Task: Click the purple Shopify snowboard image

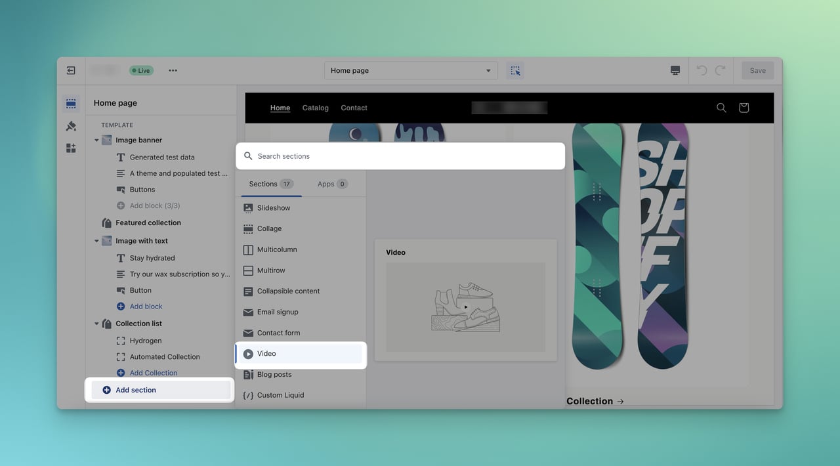Action: point(663,246)
